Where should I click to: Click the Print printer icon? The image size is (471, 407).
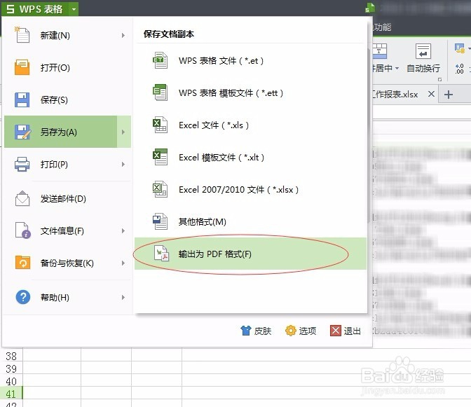coord(22,164)
